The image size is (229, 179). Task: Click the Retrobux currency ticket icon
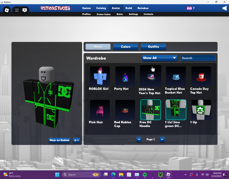(189, 8)
